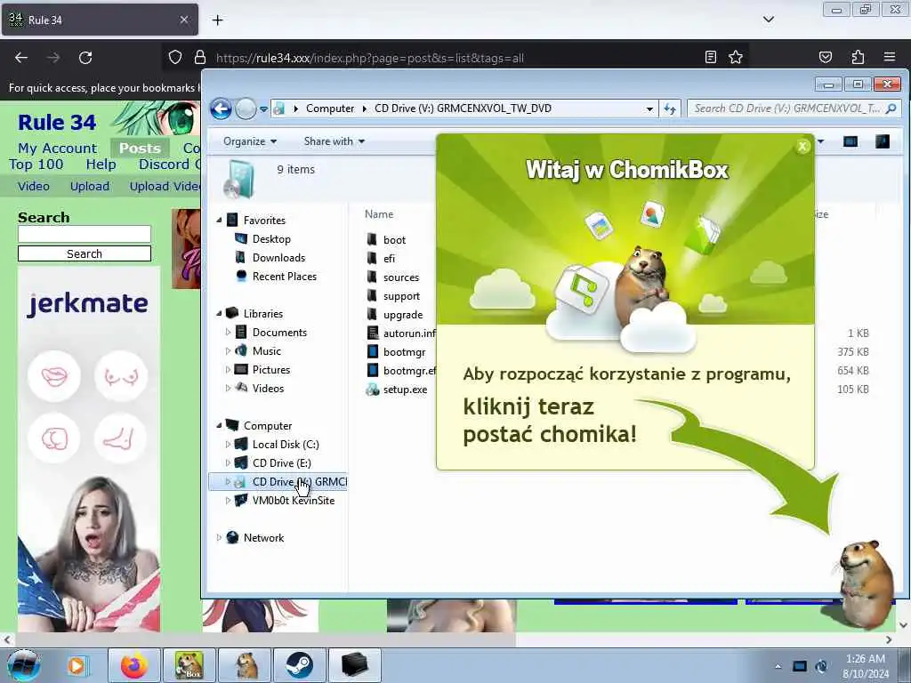The height and width of the screenshot is (683, 911).
Task: Click the Upload link on webpage
Action: coord(90,187)
